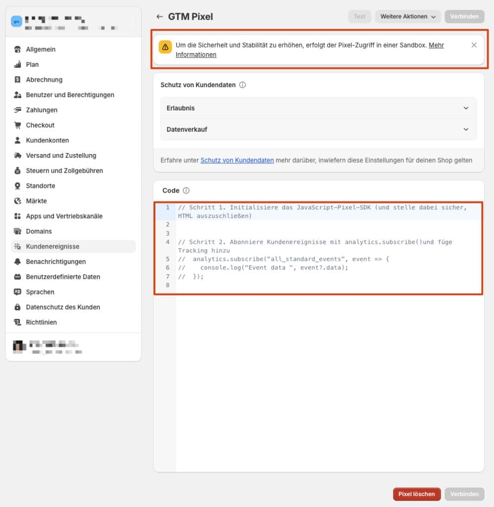
Task: Click the Abrechnung billing icon
Action: [x=17, y=80]
